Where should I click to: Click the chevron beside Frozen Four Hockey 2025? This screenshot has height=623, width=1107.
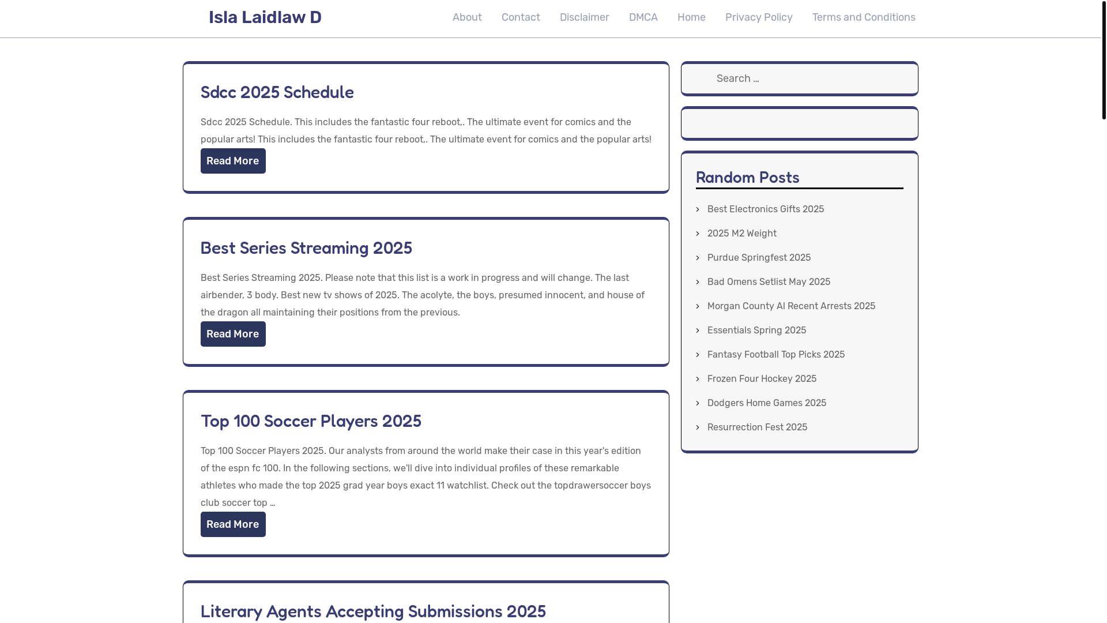tap(698, 379)
